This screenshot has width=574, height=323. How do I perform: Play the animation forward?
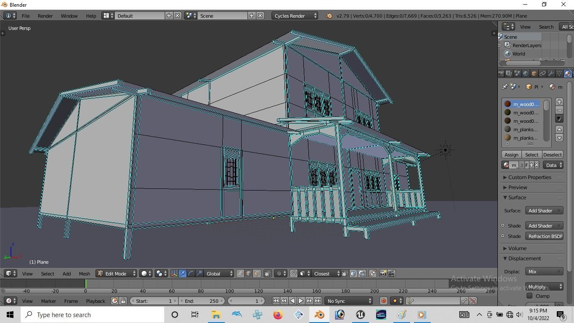click(301, 301)
